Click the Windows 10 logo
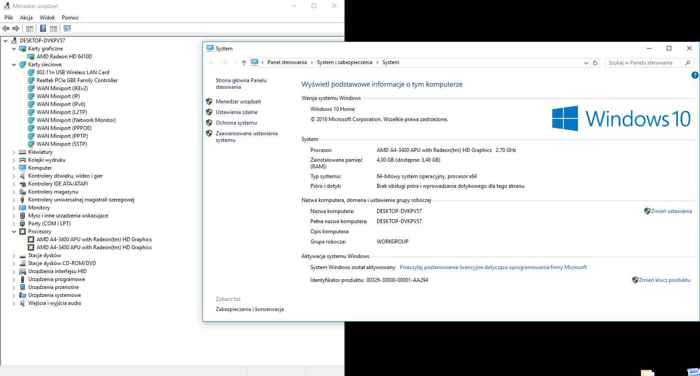Screen dimensions: 700x376 click(x=621, y=118)
